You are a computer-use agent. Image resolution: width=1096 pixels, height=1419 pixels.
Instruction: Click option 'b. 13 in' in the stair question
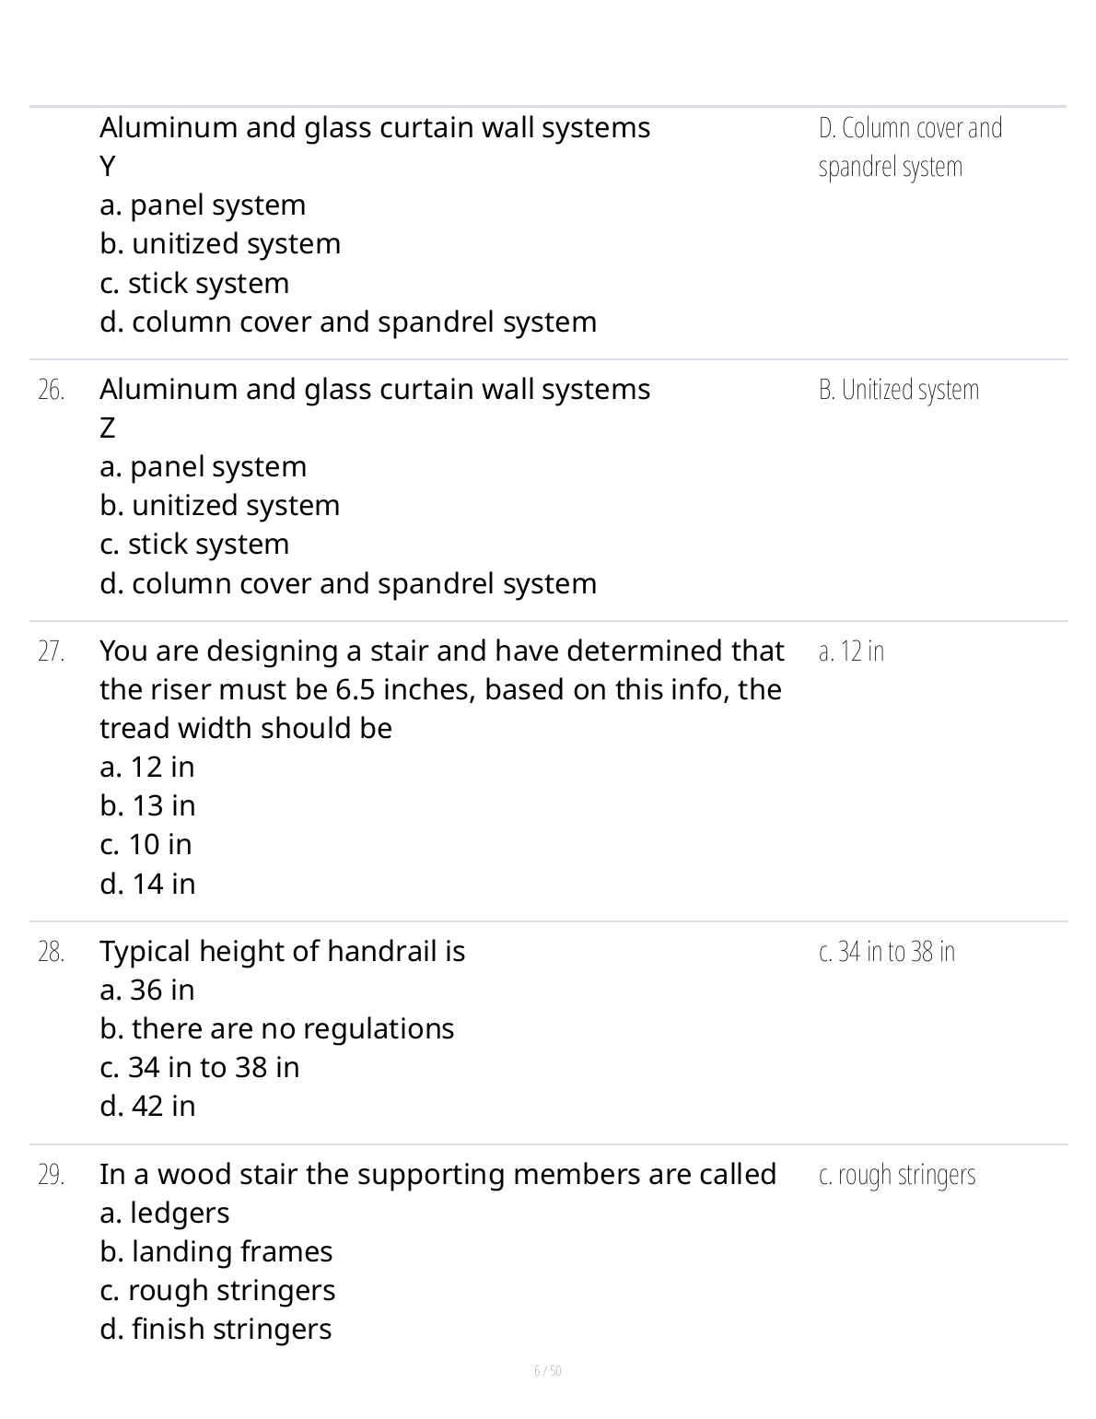pos(147,806)
